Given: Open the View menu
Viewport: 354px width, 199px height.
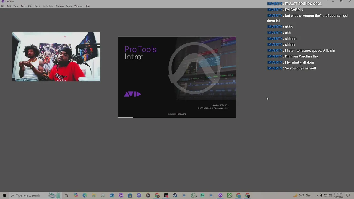Looking at the screenshot, I should coord(16,6).
